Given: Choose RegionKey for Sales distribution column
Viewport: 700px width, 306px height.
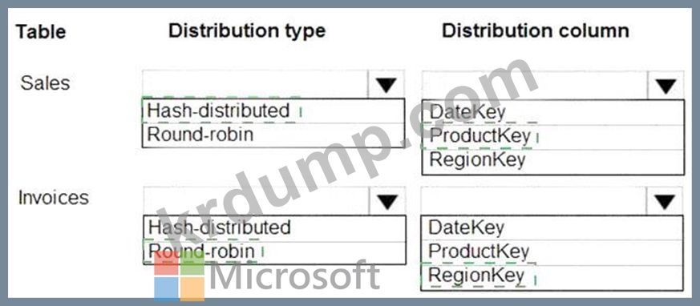Looking at the screenshot, I should coord(552,162).
